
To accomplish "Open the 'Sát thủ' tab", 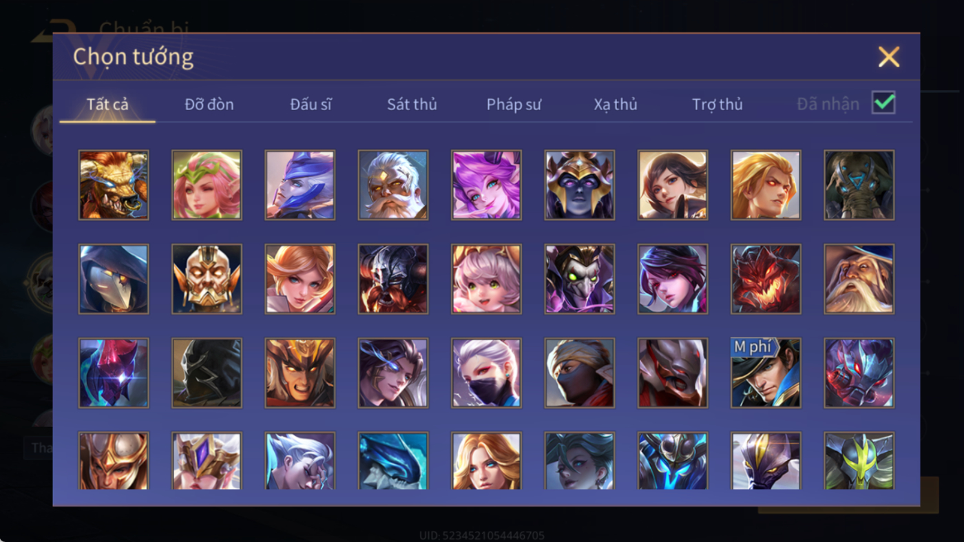I will 412,104.
